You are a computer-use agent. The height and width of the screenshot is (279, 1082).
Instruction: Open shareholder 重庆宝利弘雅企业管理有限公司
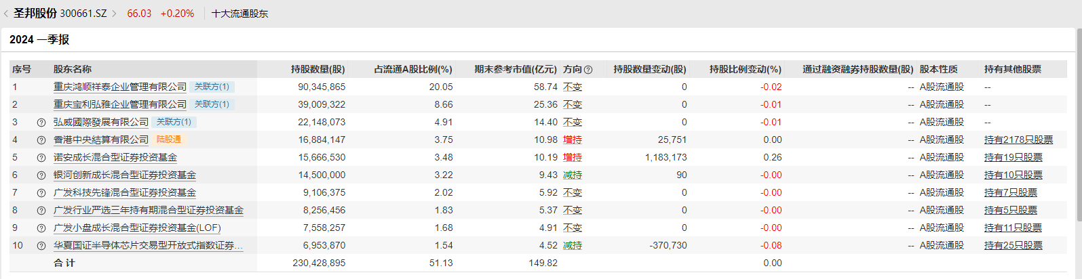point(120,104)
